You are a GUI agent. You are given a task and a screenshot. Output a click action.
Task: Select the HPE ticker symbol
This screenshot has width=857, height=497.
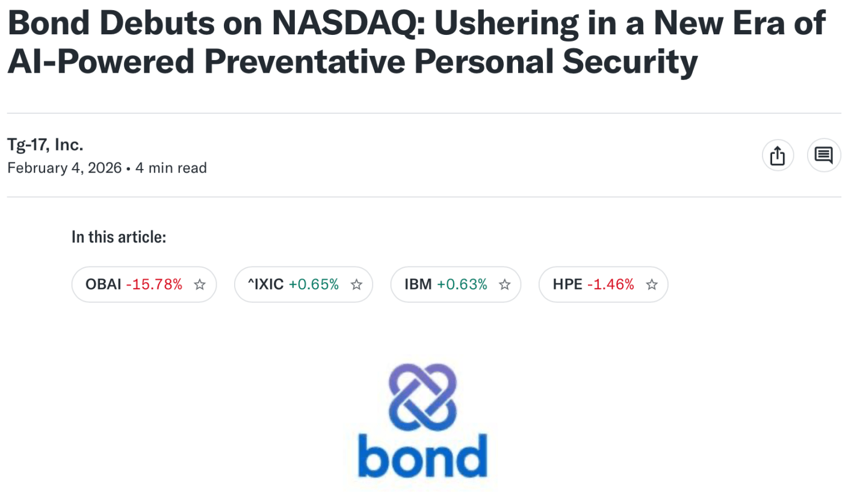click(567, 285)
